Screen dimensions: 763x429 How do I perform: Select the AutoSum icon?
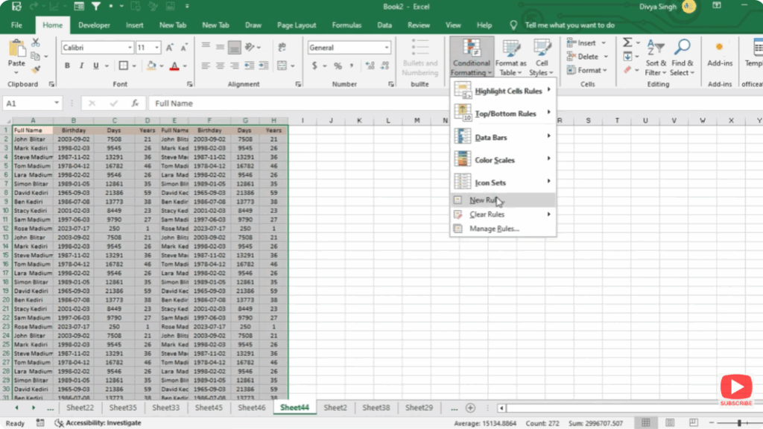[627, 42]
